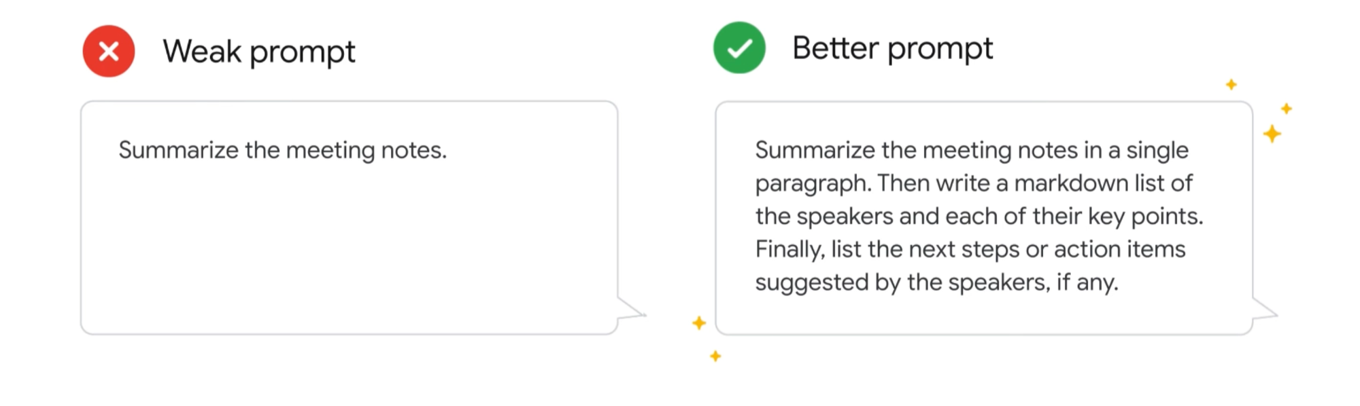Click the red X icon

point(109,51)
